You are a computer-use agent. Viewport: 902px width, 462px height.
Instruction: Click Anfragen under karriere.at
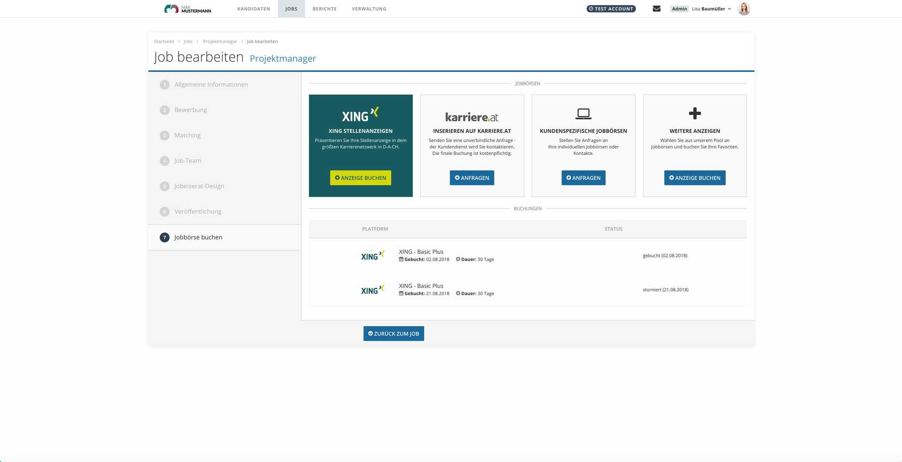click(472, 178)
